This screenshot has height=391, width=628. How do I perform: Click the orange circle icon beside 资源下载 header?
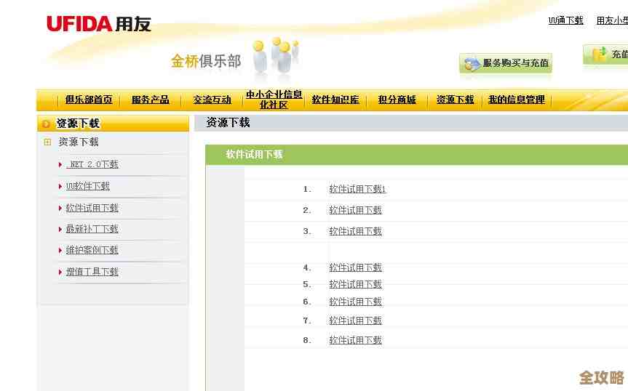click(46, 124)
